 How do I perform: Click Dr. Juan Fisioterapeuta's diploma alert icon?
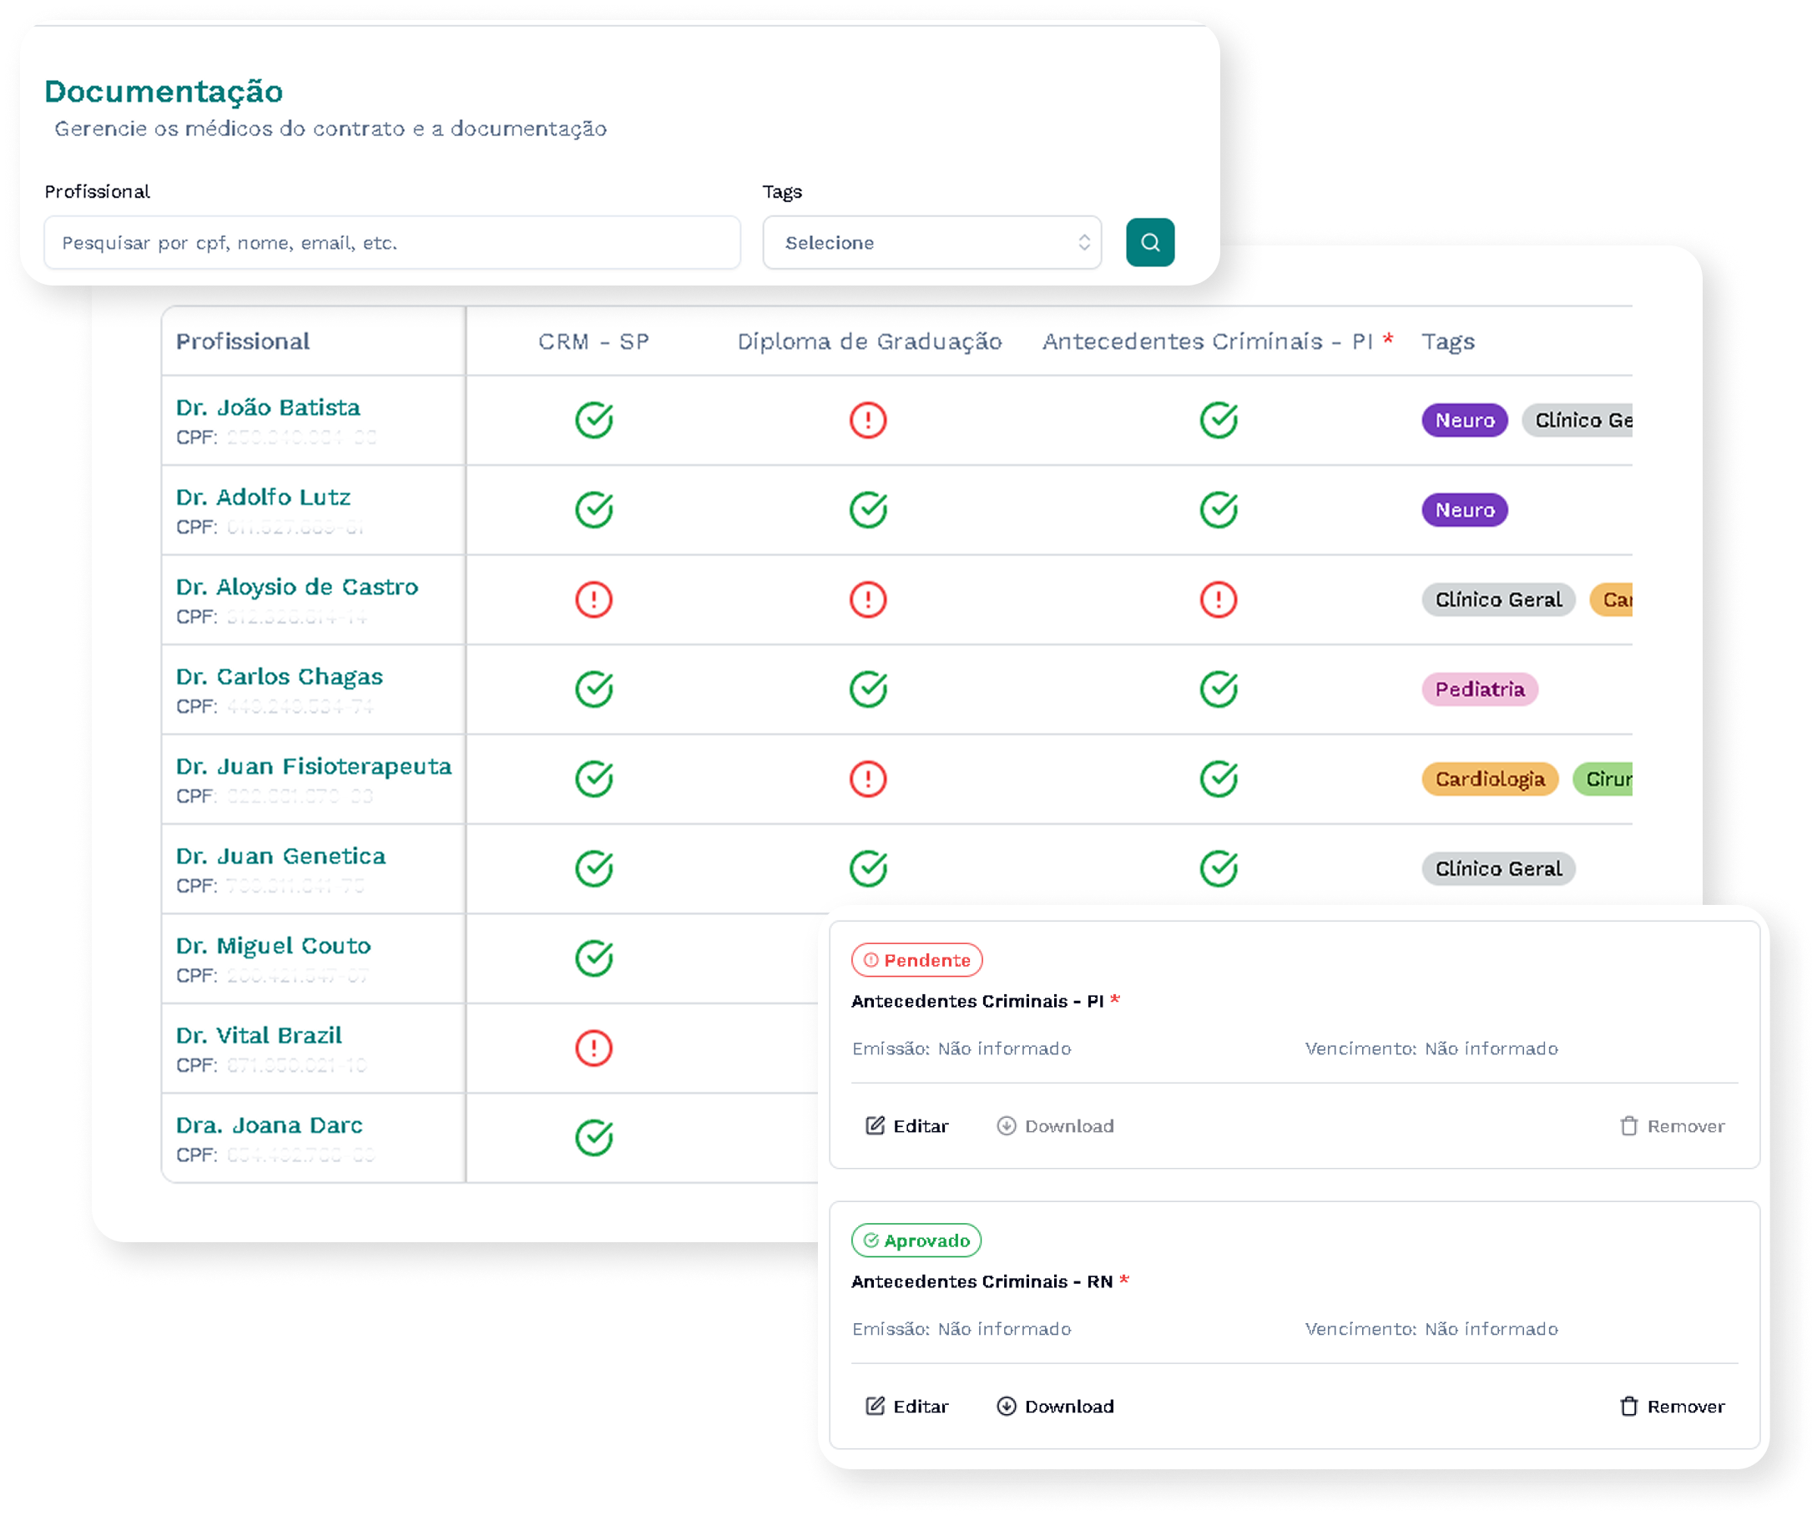867,779
